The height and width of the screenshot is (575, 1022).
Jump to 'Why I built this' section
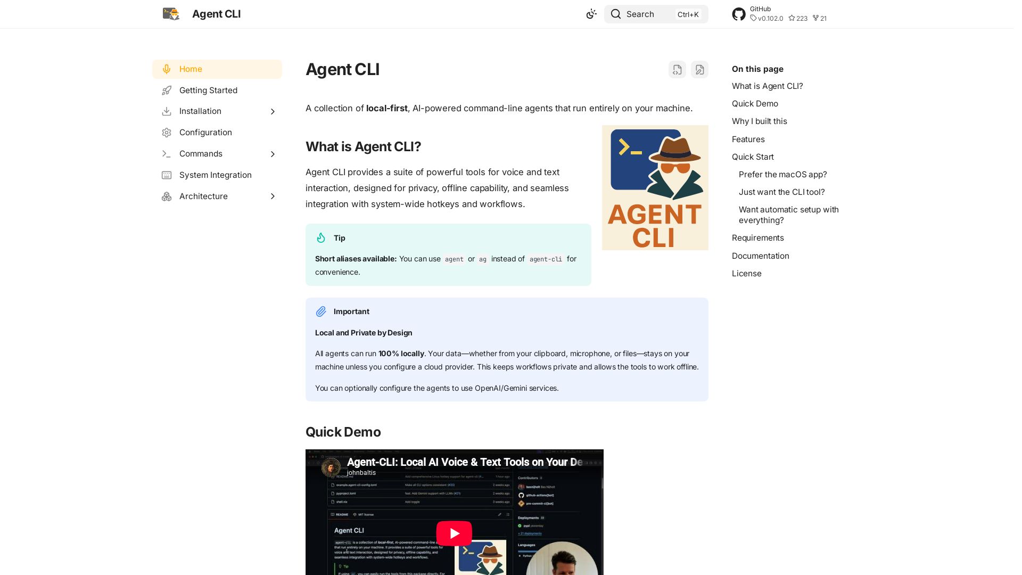(759, 121)
